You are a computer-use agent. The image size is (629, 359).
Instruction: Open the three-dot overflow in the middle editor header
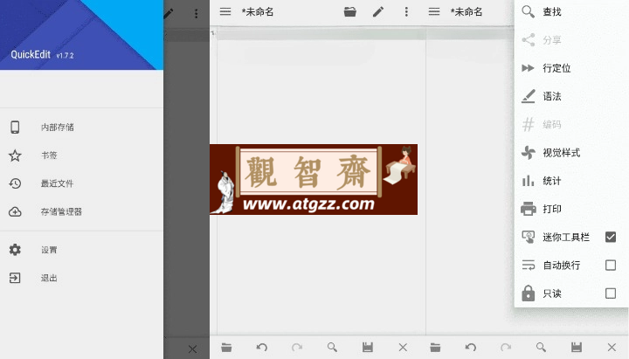click(406, 11)
